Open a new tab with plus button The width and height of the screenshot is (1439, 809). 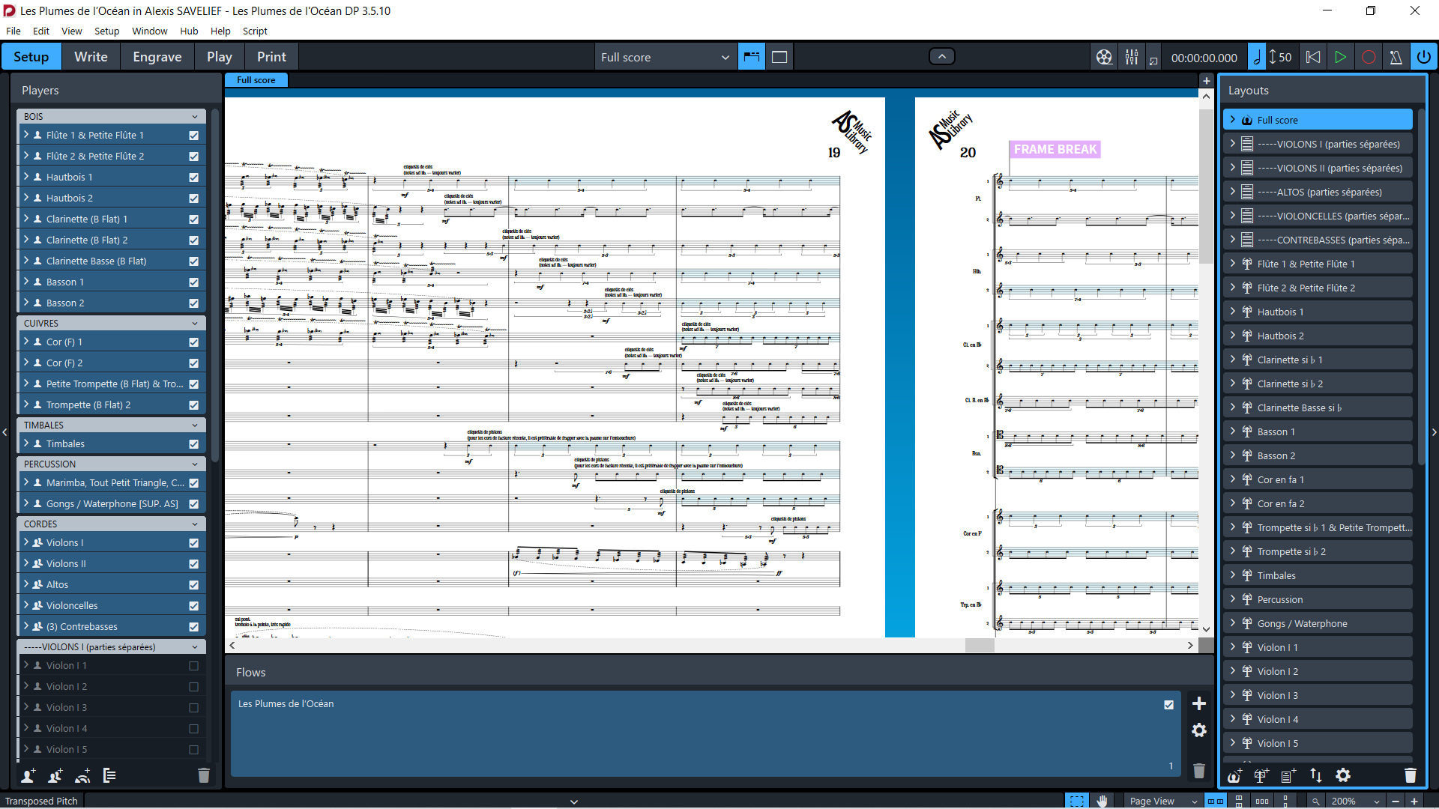point(1206,80)
